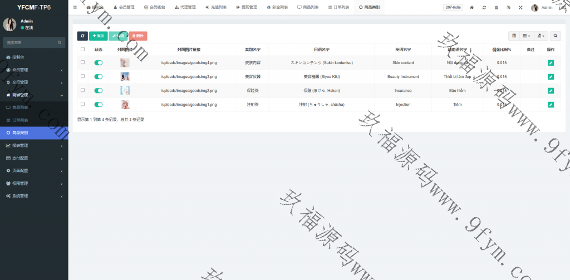Open the columns grid dropdown
This screenshot has width=570, height=280.
coord(527,36)
